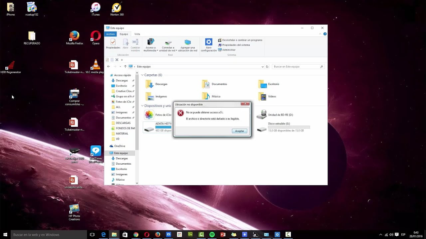This screenshot has height=239, width=426.
Task: Select MATERIAL folder in sidebar
Action: click(120, 133)
